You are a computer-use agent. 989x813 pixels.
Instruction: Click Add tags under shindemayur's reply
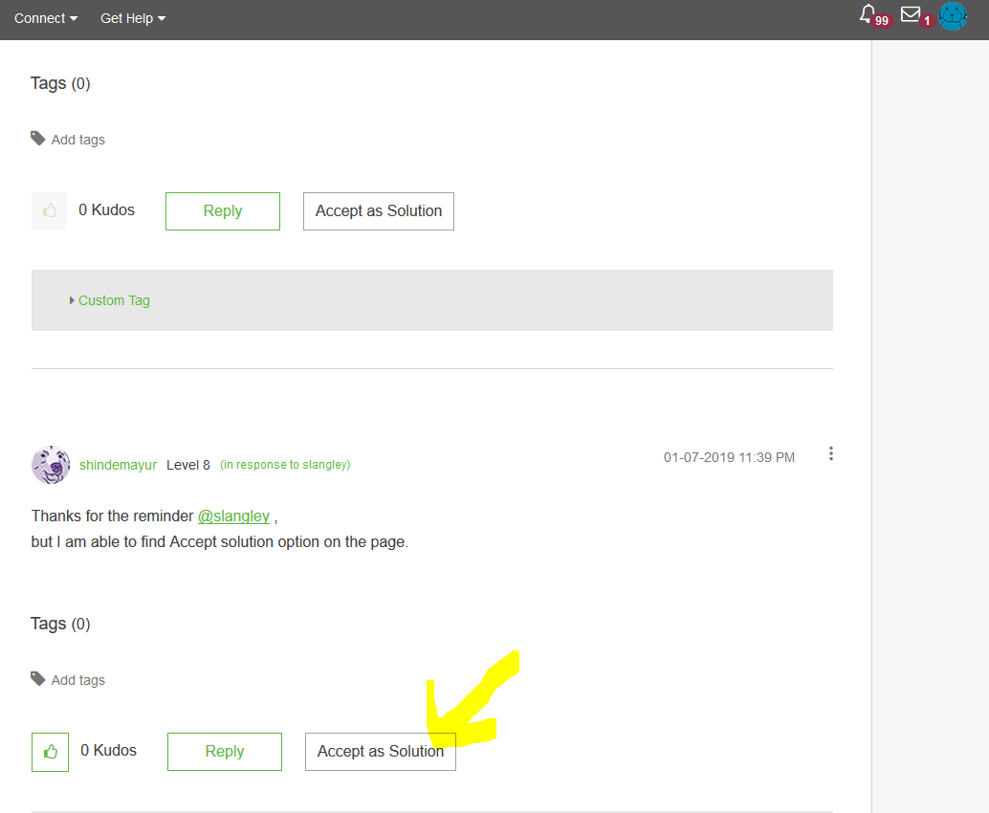point(77,679)
